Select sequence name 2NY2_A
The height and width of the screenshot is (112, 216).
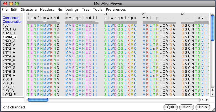click(9, 49)
